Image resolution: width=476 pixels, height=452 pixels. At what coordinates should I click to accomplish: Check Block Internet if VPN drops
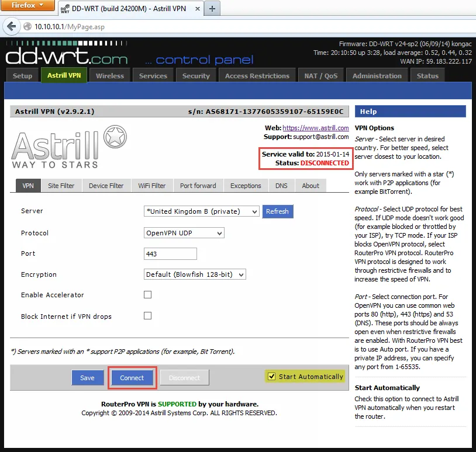point(147,316)
